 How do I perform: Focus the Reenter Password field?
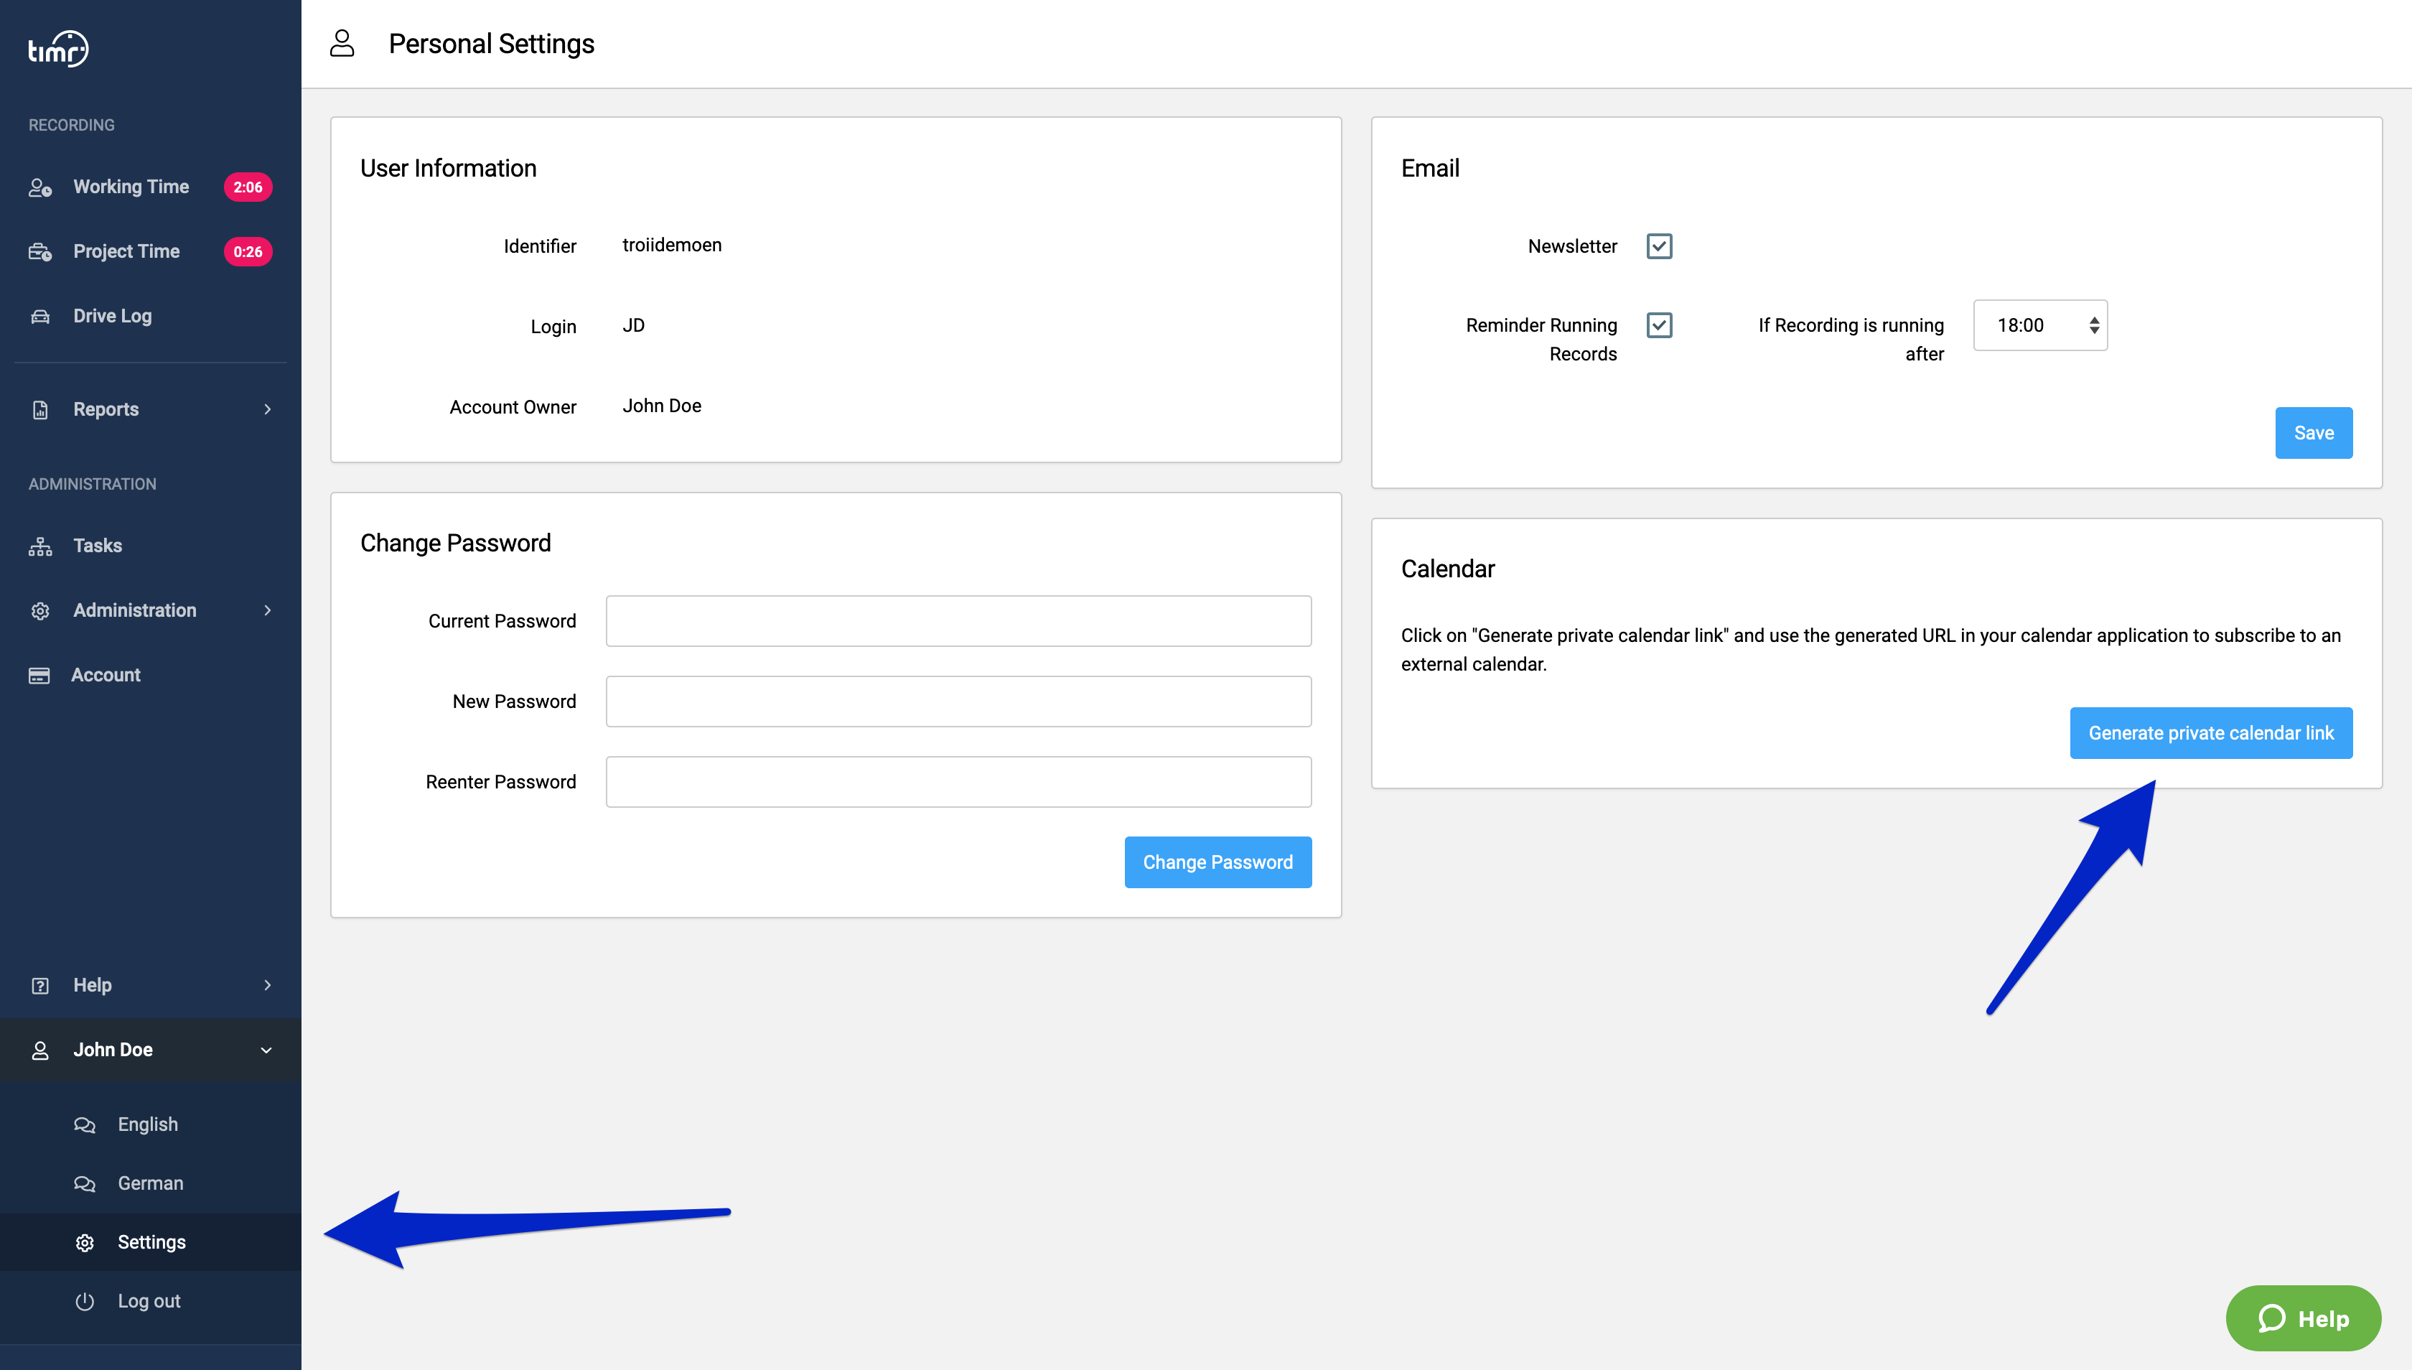pos(958,782)
